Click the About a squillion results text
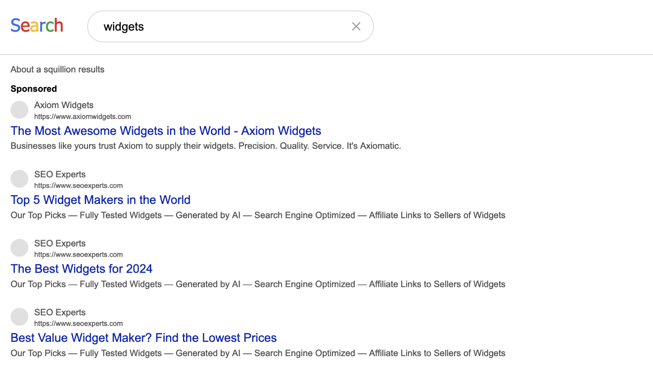Viewport: 653px width, 367px height. [x=57, y=70]
